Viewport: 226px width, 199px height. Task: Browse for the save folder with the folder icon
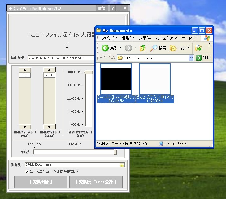122,165
